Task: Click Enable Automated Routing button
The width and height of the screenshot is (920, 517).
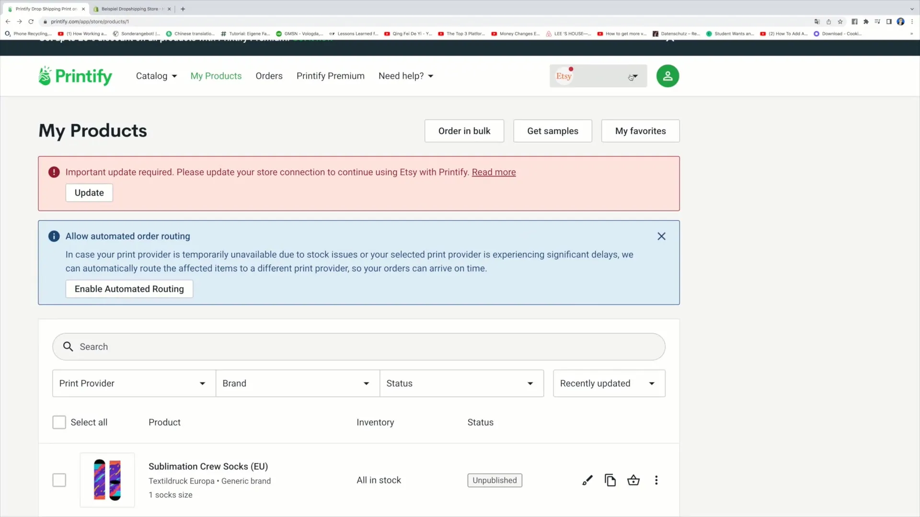Action: [x=129, y=289]
